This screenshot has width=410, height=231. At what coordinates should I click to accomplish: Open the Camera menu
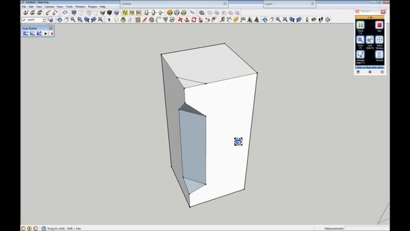(49, 6)
